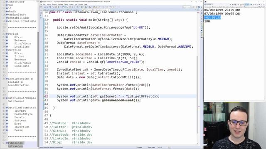Image resolution: width=266 pixels, height=149 pixels.
Task: Open the Window menu
Action: coord(81,4)
